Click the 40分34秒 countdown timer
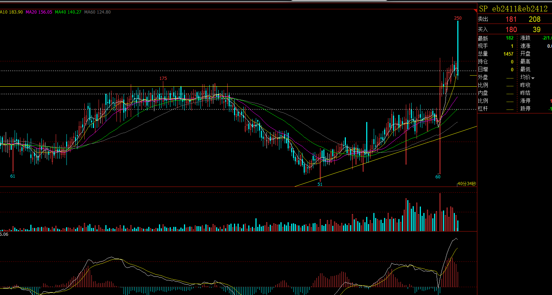Screen dimensions: 552x295 point(467,184)
